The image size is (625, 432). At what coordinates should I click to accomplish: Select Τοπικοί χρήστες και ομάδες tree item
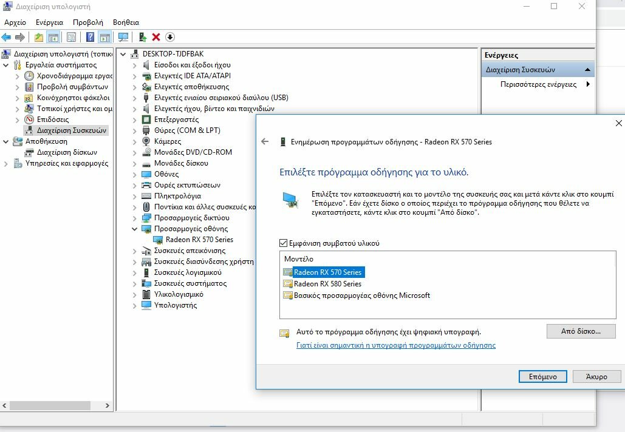75,108
